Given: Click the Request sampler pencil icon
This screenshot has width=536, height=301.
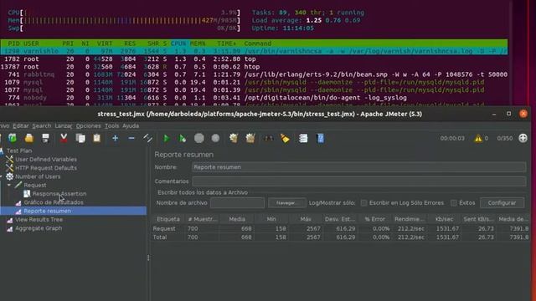Looking at the screenshot, I should 18,185.
